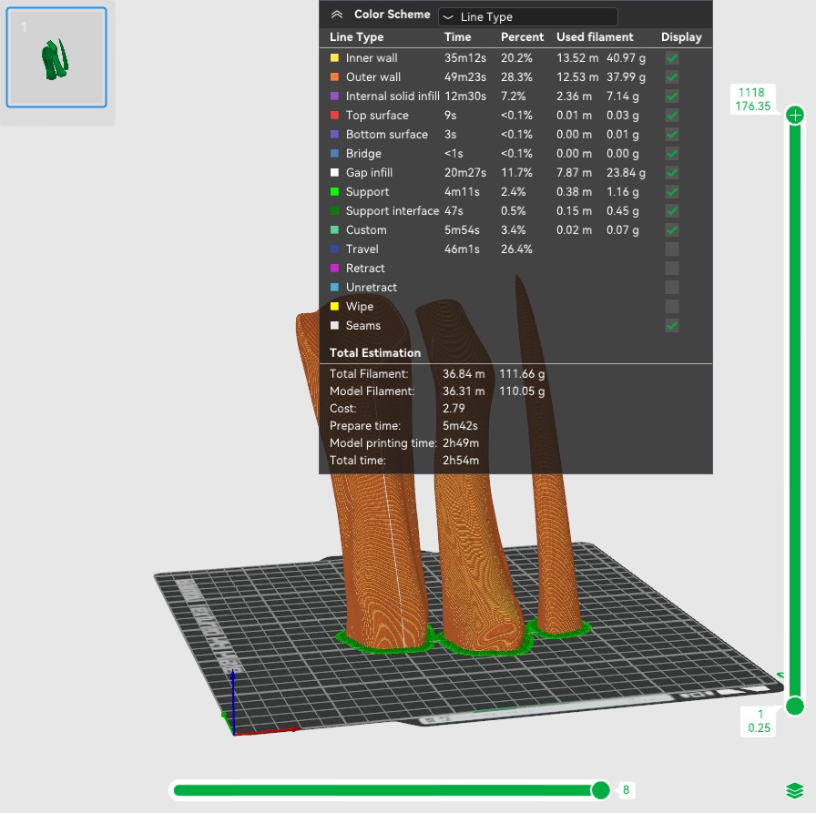816x813 pixels.
Task: Click the Gap infill row label
Action: pos(369,173)
